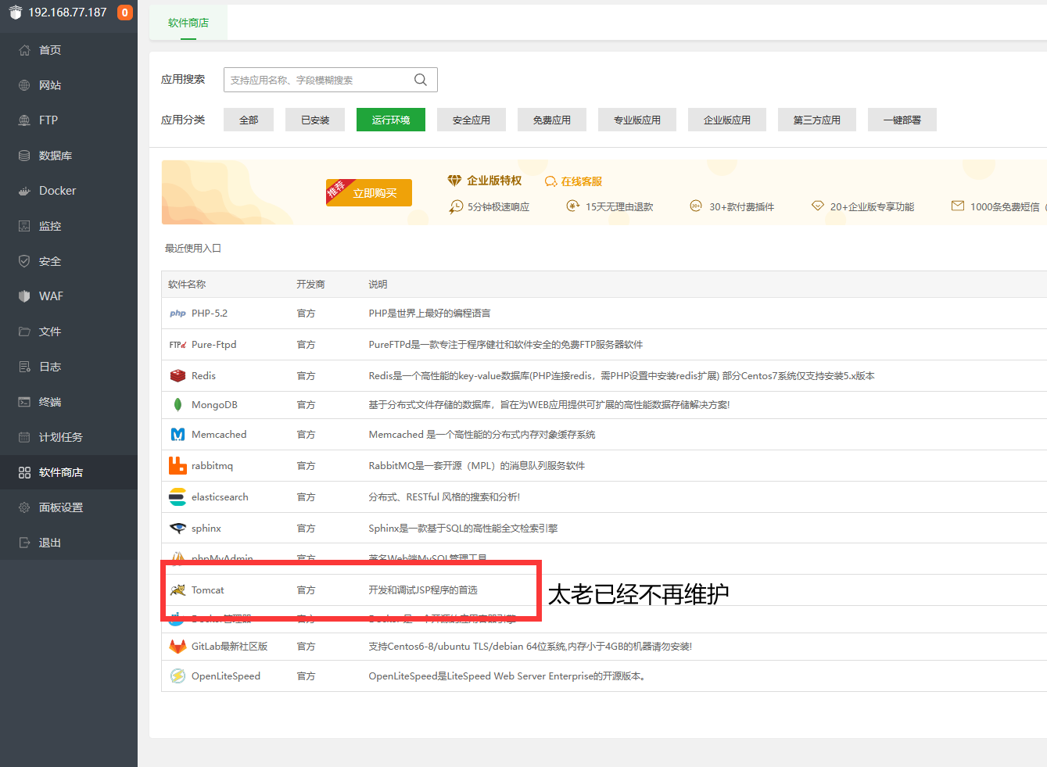1047x767 pixels.
Task: Filter by 安全应用 category
Action: point(472,120)
